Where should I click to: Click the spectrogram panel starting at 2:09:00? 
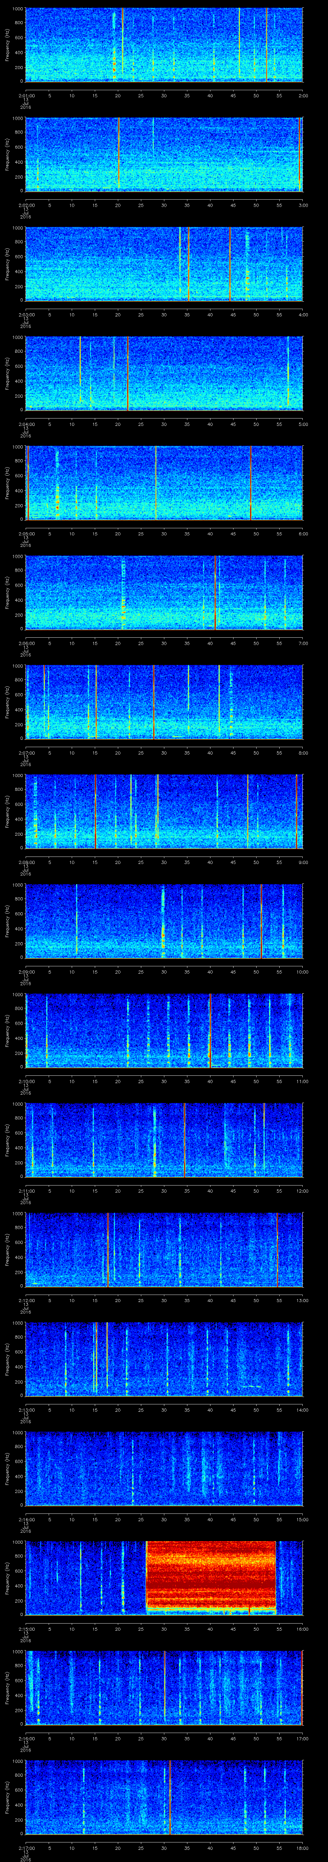tap(164, 921)
